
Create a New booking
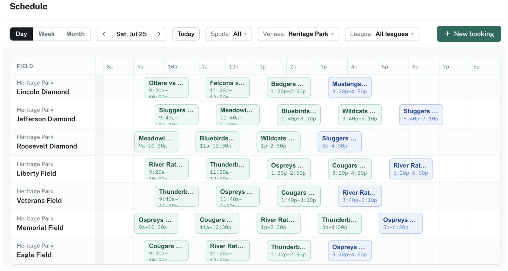click(x=469, y=34)
